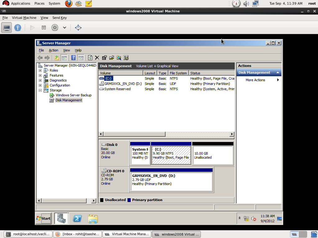The height and width of the screenshot is (238, 318).
Task: Select System Reserved volume row
Action: point(166,89)
